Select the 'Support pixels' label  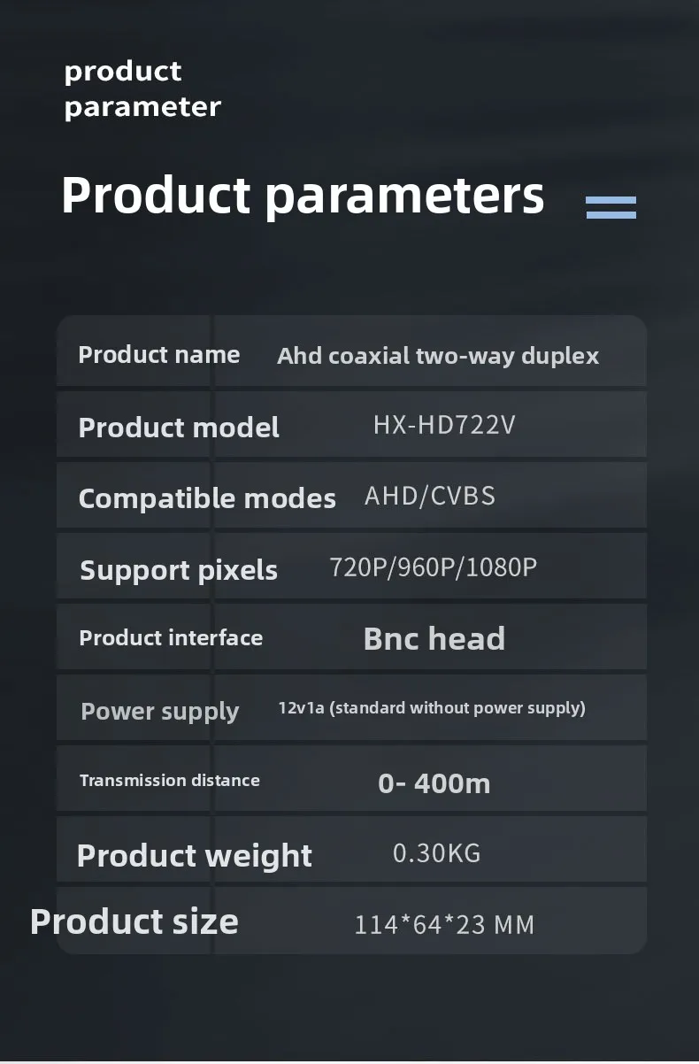click(179, 570)
